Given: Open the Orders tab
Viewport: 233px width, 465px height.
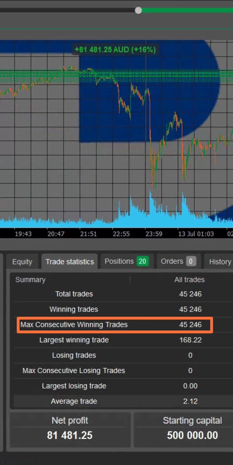Looking at the screenshot, I should 172,261.
